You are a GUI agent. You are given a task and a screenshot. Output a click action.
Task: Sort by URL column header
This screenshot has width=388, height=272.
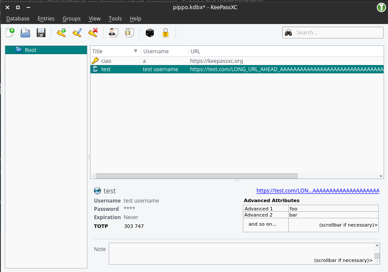(x=286, y=51)
